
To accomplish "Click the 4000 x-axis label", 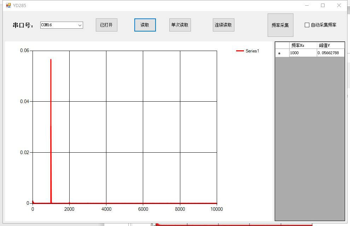I will (106, 209).
